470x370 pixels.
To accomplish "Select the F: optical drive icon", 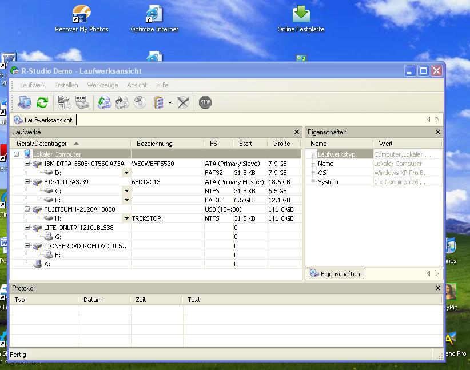I will [x=49, y=255].
